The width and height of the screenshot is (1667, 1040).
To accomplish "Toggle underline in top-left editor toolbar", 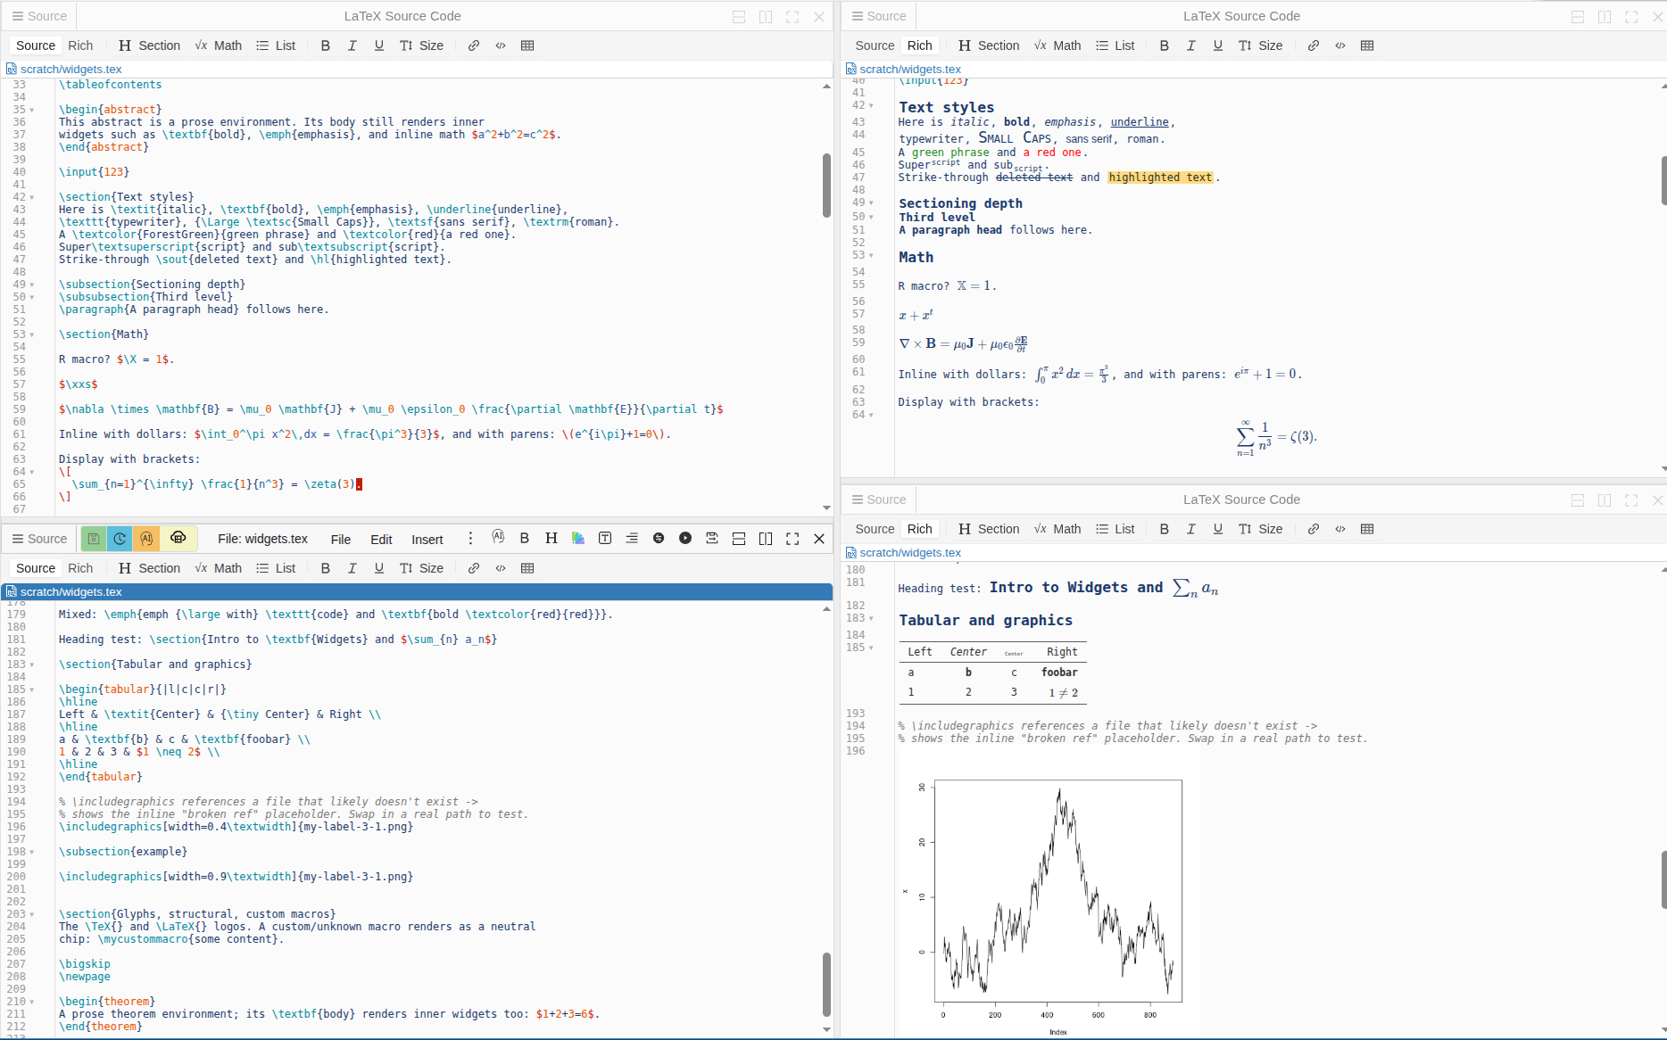I will pos(379,45).
